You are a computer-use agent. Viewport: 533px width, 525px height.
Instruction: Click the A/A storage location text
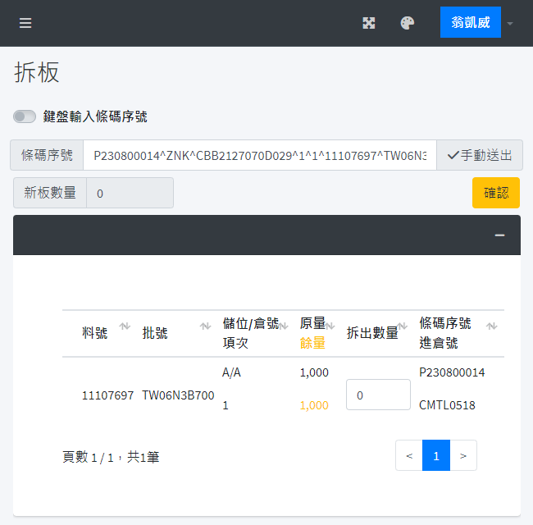[x=231, y=372]
